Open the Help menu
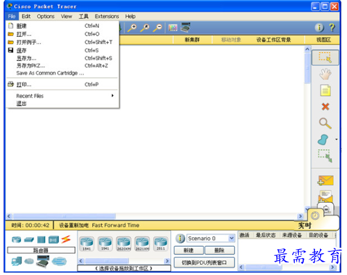Screen dimensions: 347x275 [x=130, y=16]
